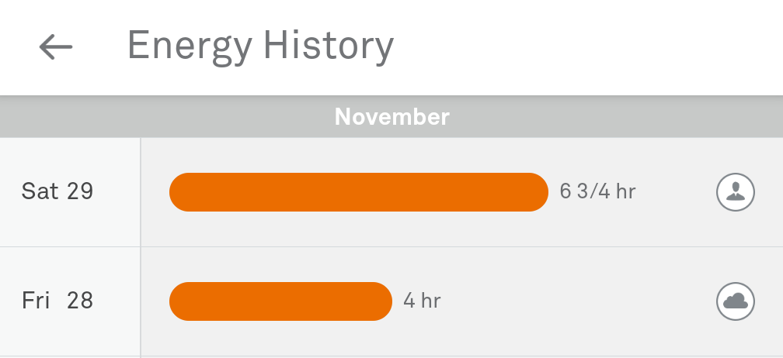The image size is (783, 358).
Task: Click the orange usage bar for Fri 28
Action: (x=280, y=301)
